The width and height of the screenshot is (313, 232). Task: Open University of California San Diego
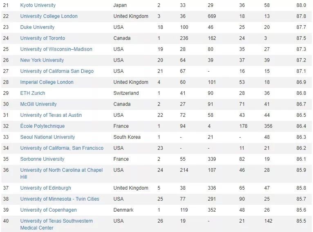(57, 71)
